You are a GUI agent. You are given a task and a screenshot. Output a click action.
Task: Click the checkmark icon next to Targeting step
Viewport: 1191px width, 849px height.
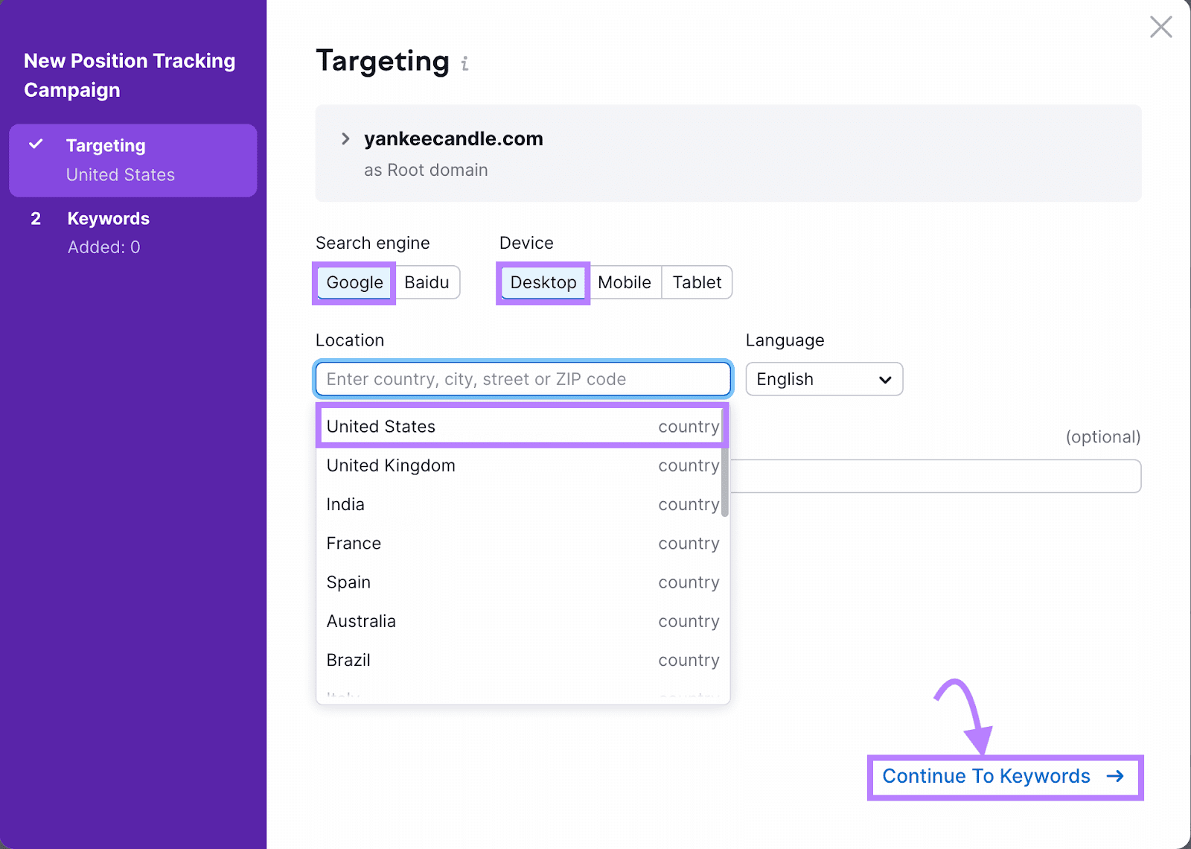(x=36, y=144)
